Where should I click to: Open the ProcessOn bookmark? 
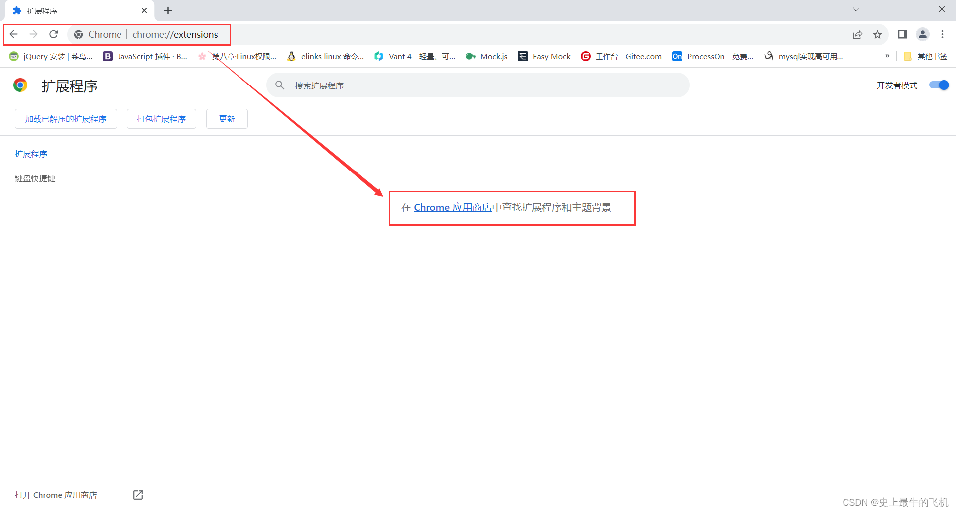[x=713, y=56]
